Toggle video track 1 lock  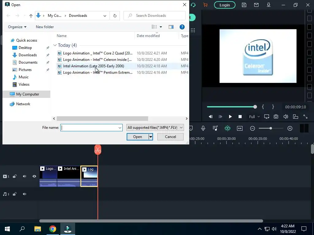[x=15, y=176]
